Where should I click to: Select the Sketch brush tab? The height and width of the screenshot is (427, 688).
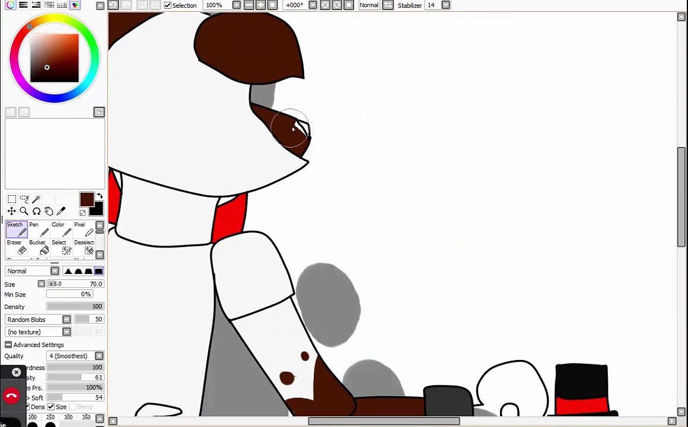[17, 229]
